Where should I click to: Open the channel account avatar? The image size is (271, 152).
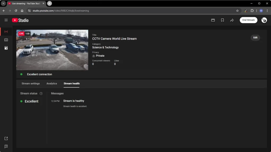coord(264,20)
